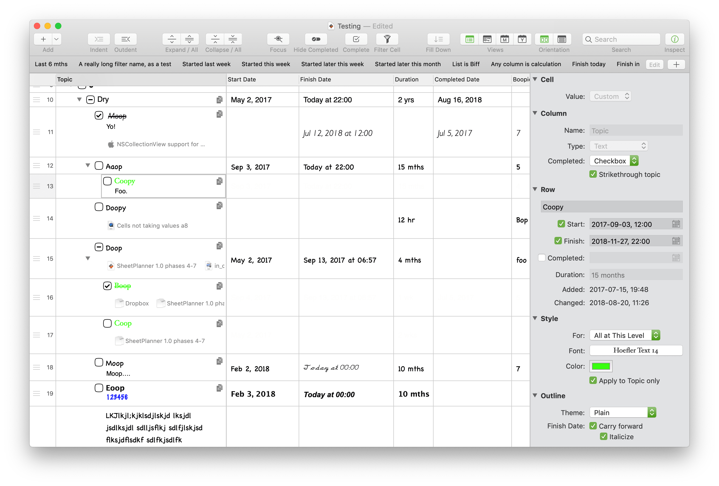Screen dimensions: 719x486
Task: Check the checkbox on the Coopy row
Action: pyautogui.click(x=107, y=181)
